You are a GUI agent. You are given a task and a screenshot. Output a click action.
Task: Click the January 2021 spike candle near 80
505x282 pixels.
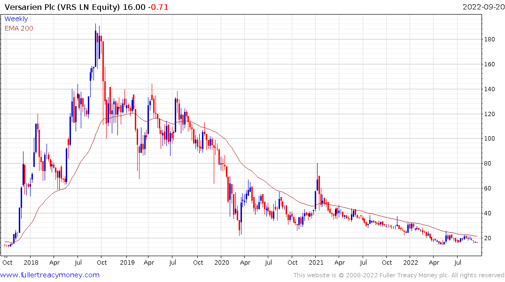click(317, 177)
